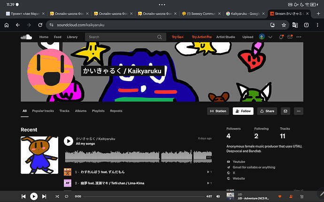Switch to the Popular tracks tab

[x=43, y=111]
